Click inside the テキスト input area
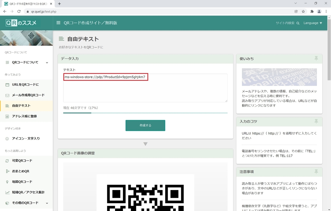Image resolution: width=331 pixels, height=211 pixels. point(145,88)
